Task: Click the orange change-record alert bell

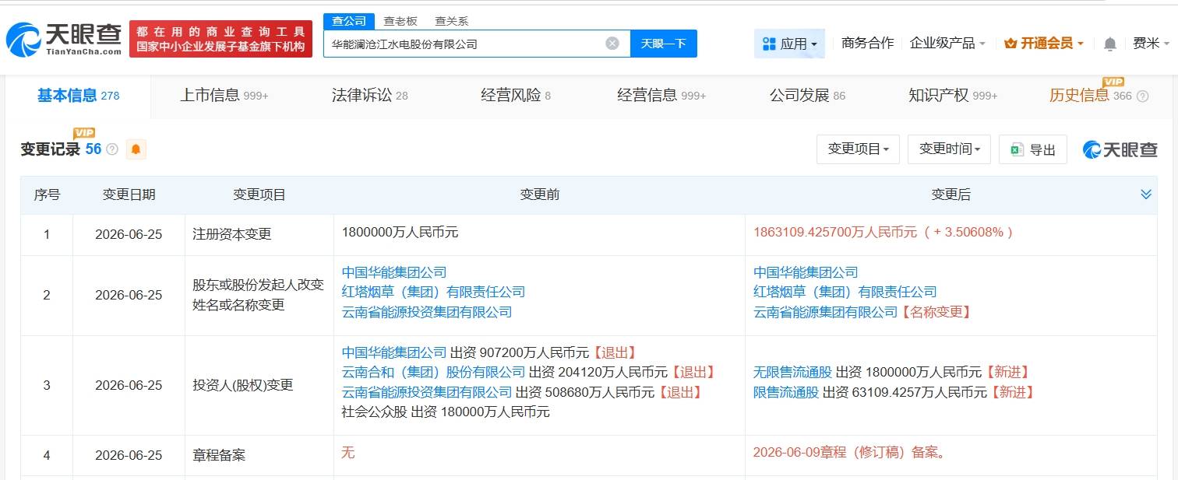Action: [136, 149]
